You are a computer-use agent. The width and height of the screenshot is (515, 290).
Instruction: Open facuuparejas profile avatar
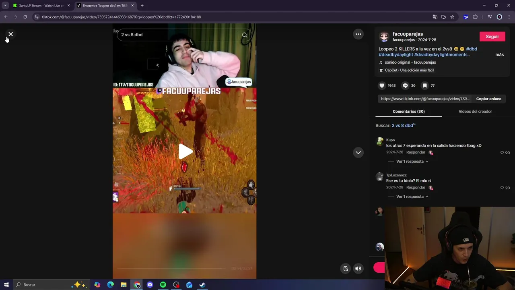[384, 37]
